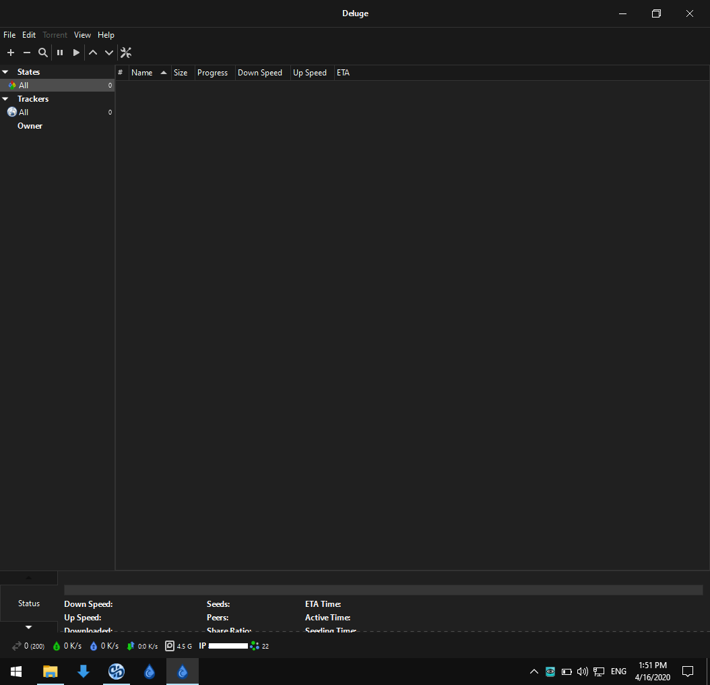Click the up arrow above Status tab
Image resolution: width=710 pixels, height=685 pixels.
coord(28,578)
